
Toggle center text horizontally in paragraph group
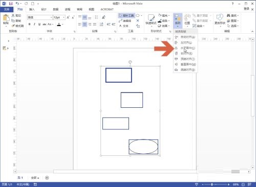click(x=84, y=24)
